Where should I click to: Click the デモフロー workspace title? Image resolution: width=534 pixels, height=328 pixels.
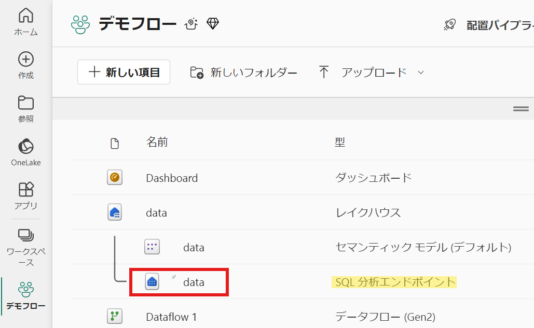(138, 24)
